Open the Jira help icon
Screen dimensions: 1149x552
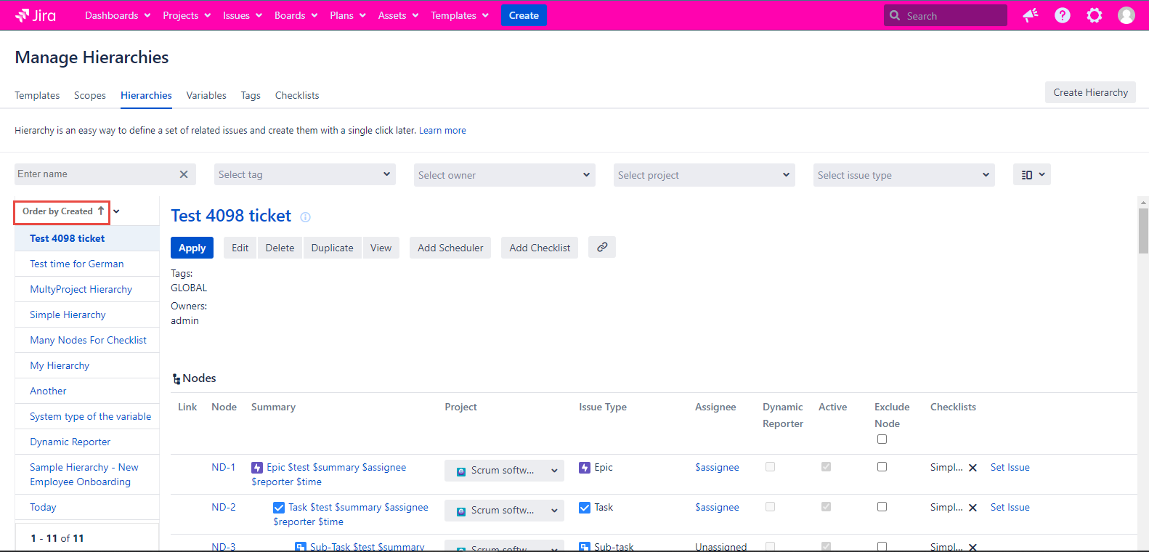click(1062, 15)
